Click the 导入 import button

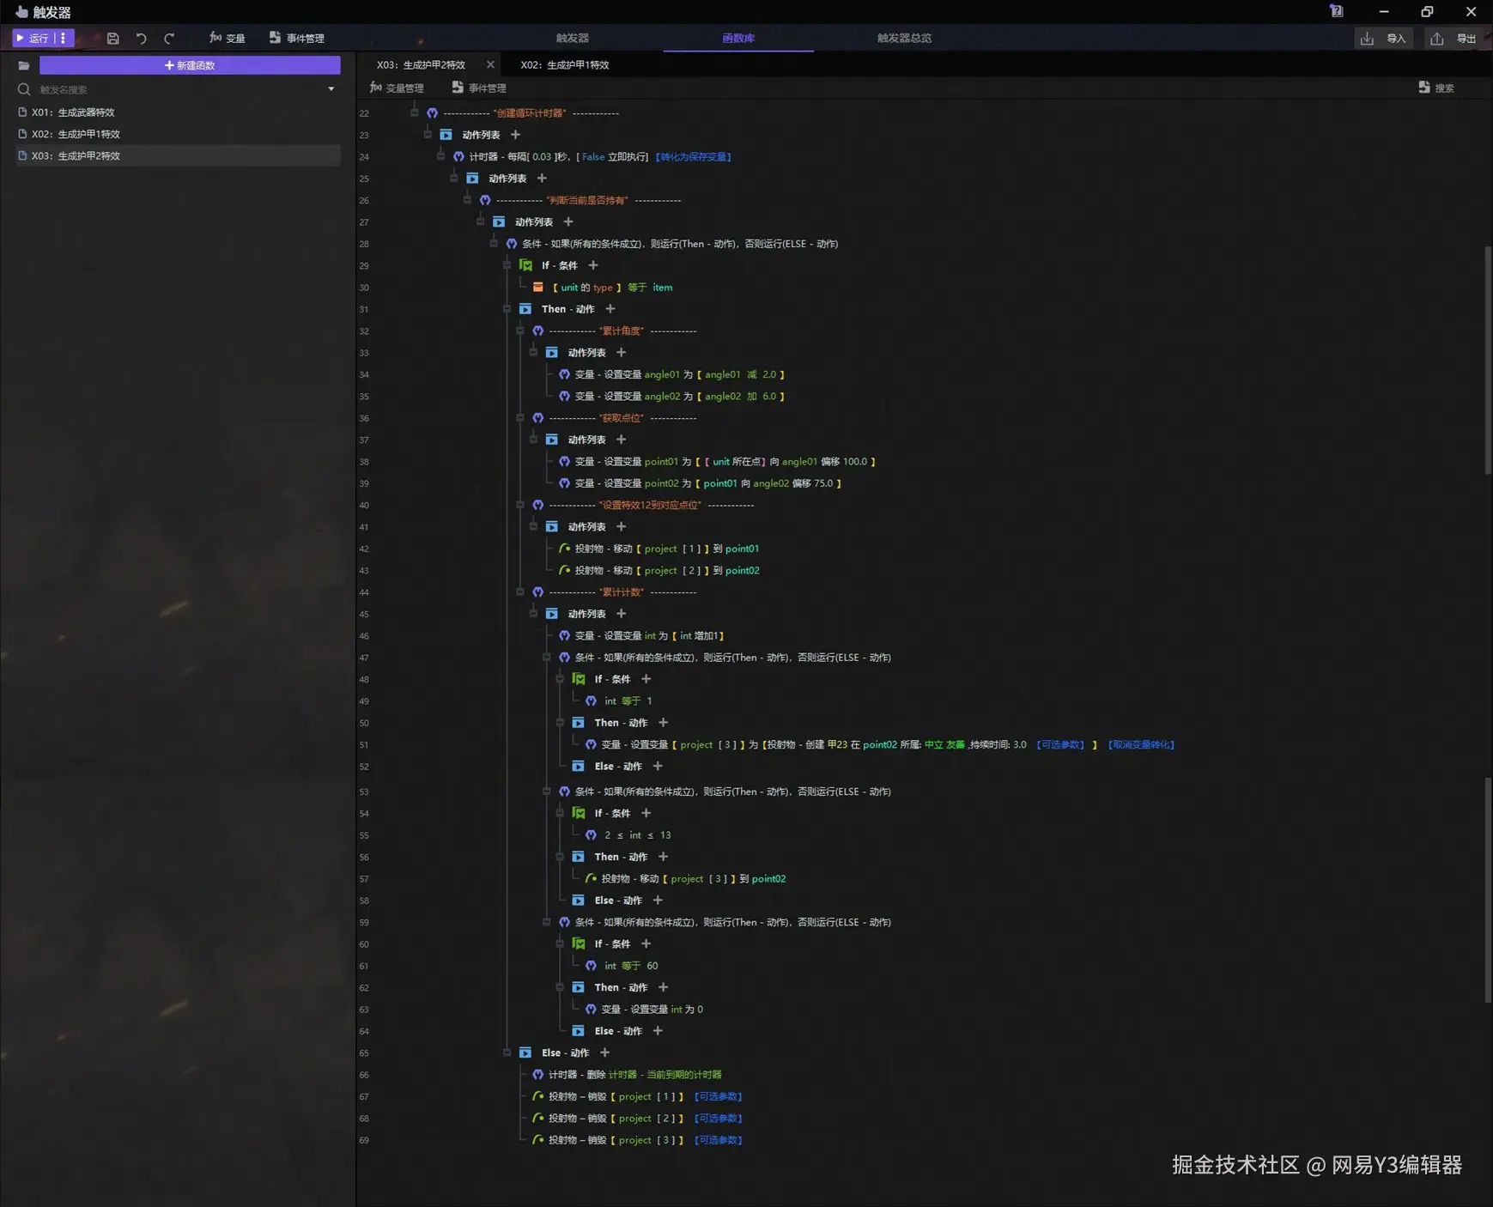1384,38
